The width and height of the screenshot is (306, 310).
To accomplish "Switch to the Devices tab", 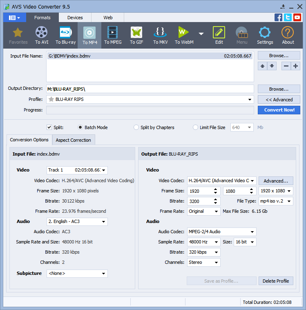I will pyautogui.click(x=75, y=18).
